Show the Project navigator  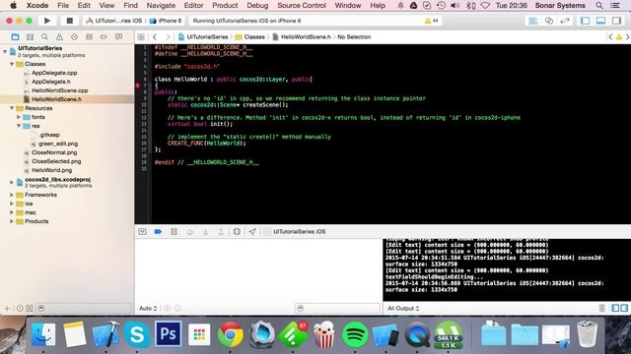click(x=15, y=37)
